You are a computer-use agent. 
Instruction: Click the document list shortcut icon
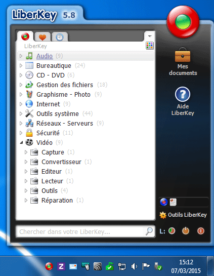tap(173, 202)
